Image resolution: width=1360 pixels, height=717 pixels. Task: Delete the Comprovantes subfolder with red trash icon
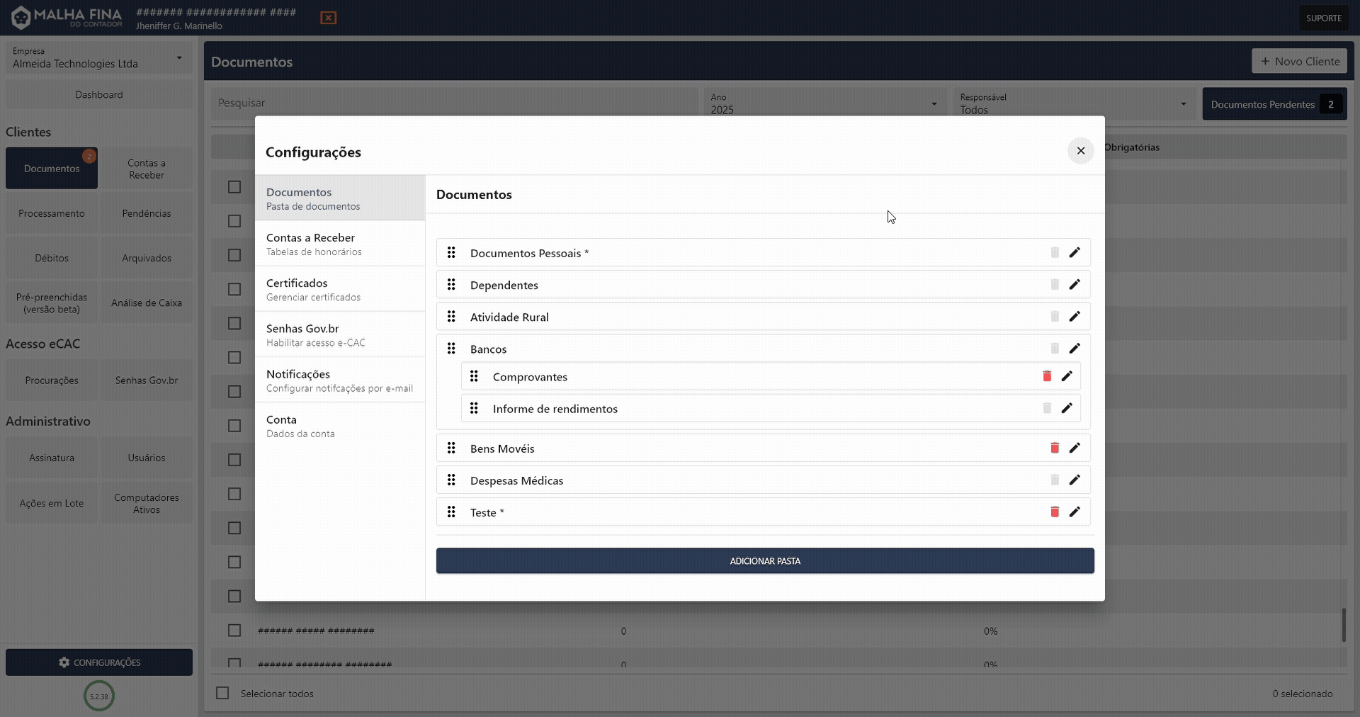tap(1046, 376)
